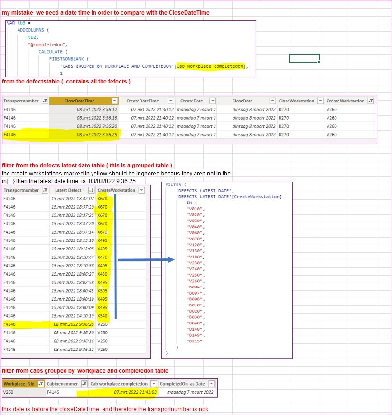Click "V010" in the FILTER code
Image resolution: width=392 pixels, height=415 pixels.
click(x=196, y=209)
